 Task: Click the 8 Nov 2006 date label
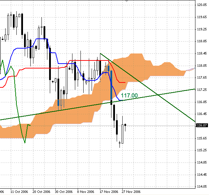(86, 192)
